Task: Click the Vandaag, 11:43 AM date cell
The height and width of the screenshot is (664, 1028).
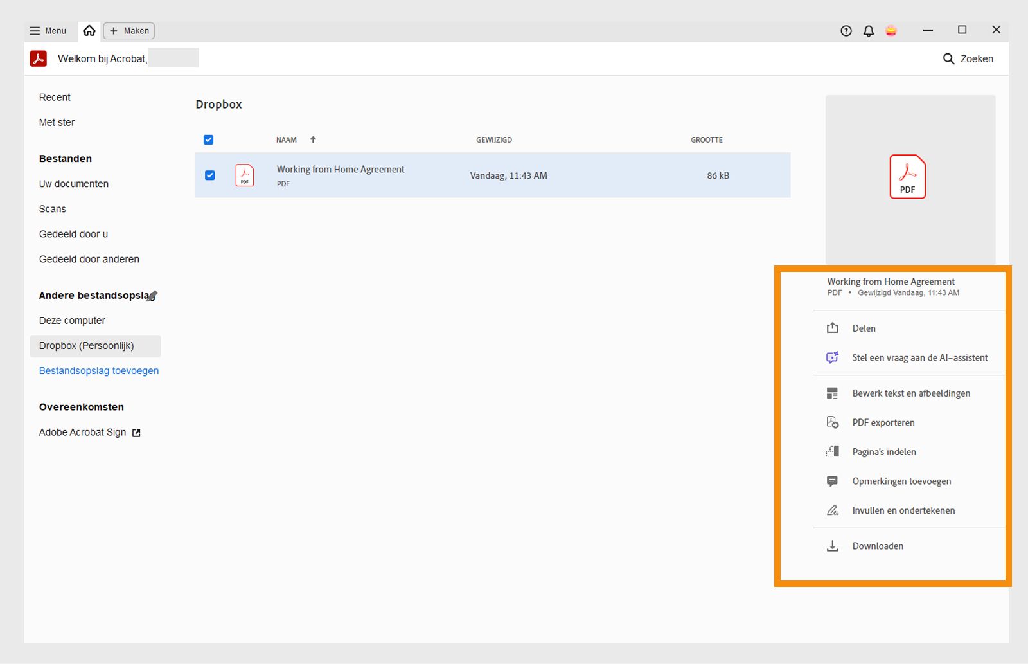Action: coord(508,175)
